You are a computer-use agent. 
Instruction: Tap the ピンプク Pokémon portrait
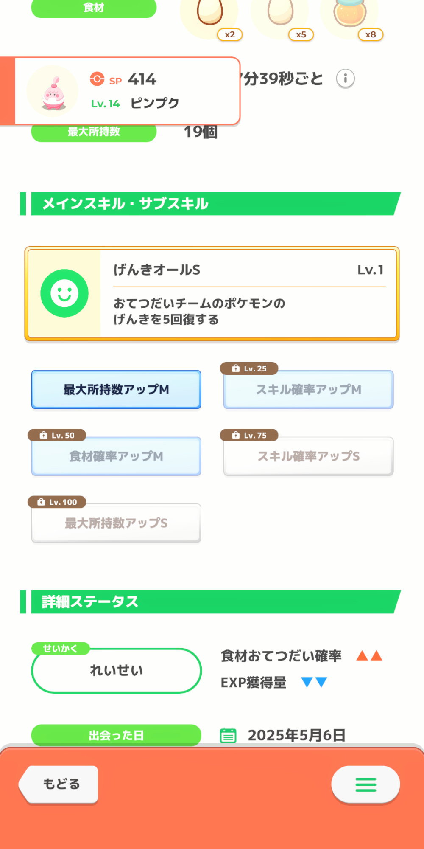tap(53, 92)
